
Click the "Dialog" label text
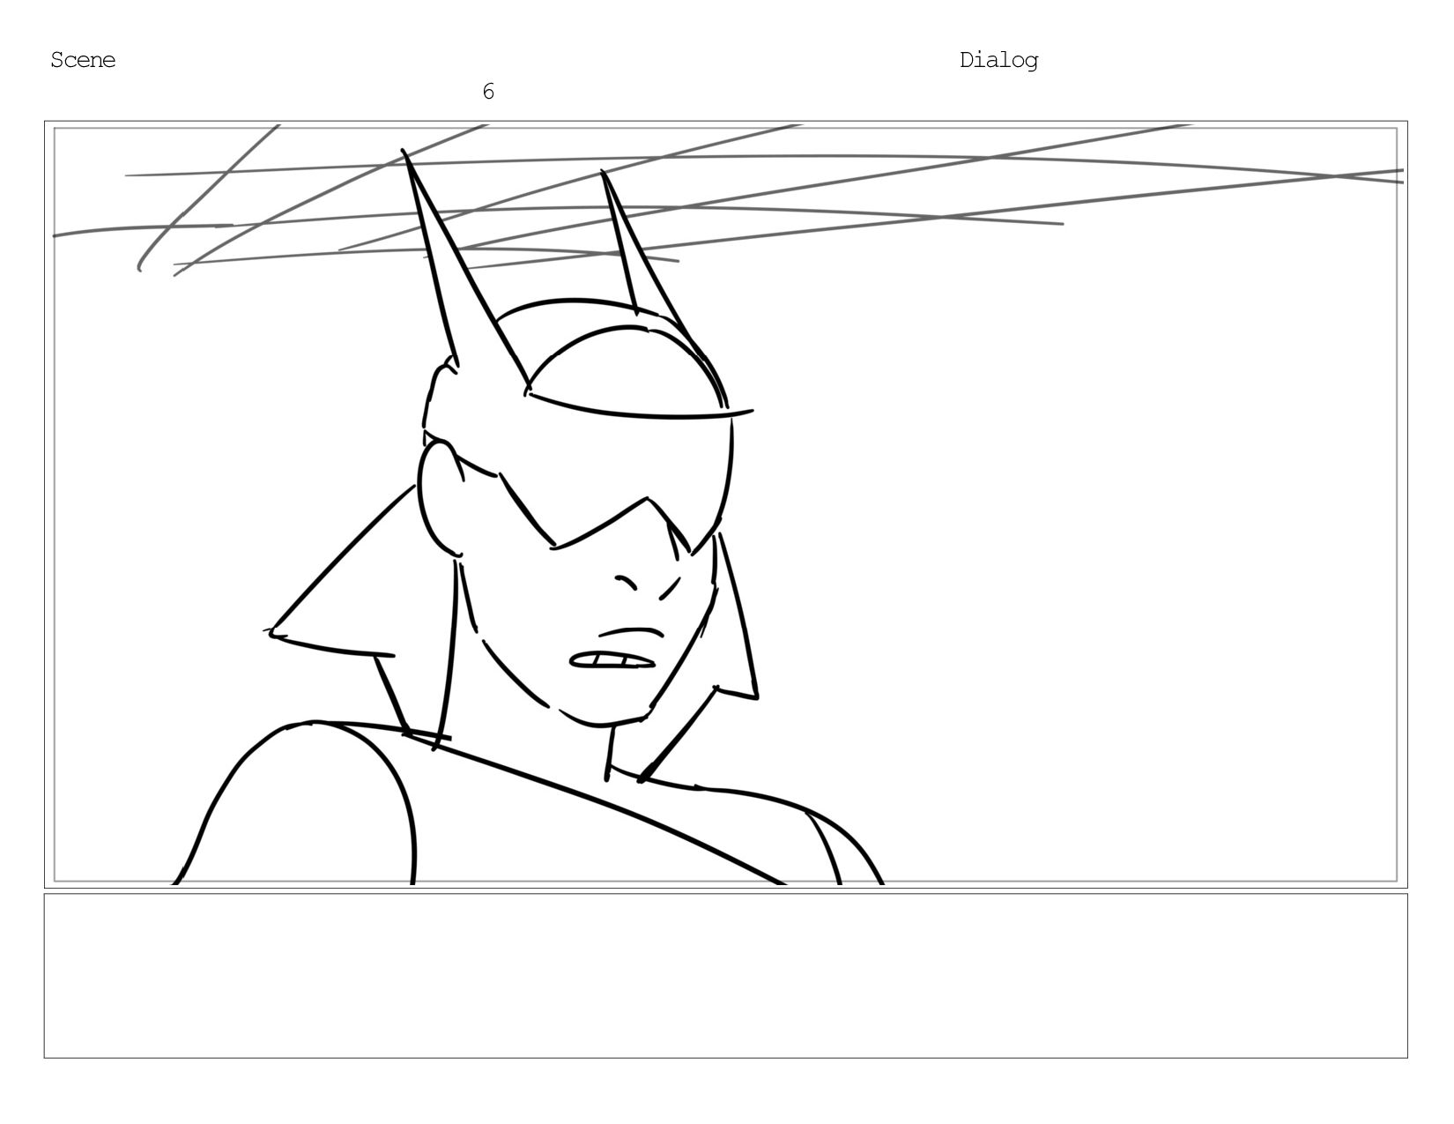click(998, 61)
